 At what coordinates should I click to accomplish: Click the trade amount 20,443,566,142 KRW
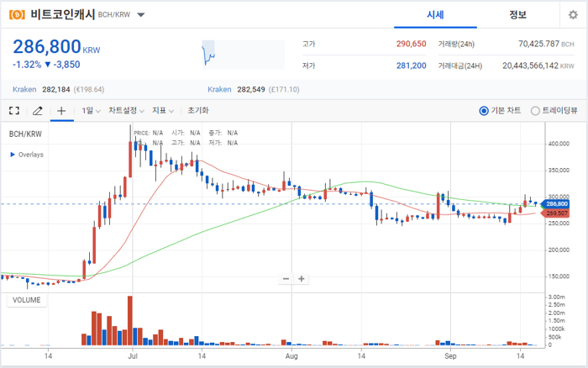pos(538,66)
